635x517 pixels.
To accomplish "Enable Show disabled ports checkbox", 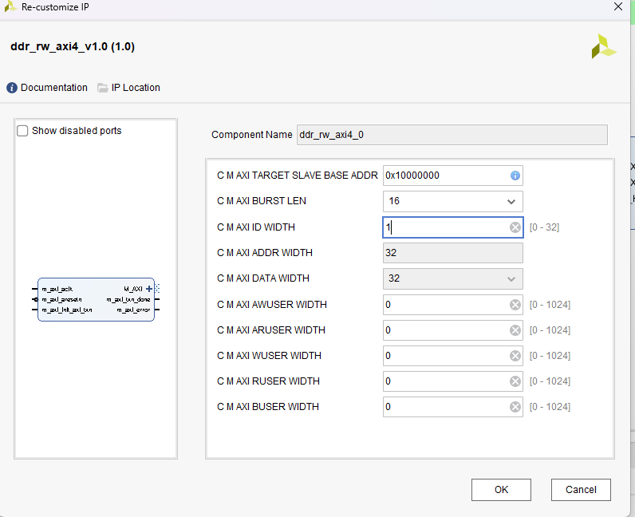I will pyautogui.click(x=22, y=131).
